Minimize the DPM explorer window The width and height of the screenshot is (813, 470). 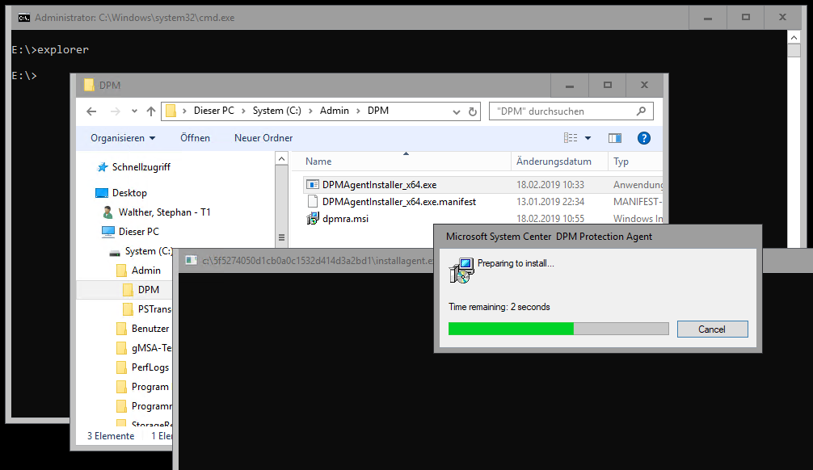[569, 86]
